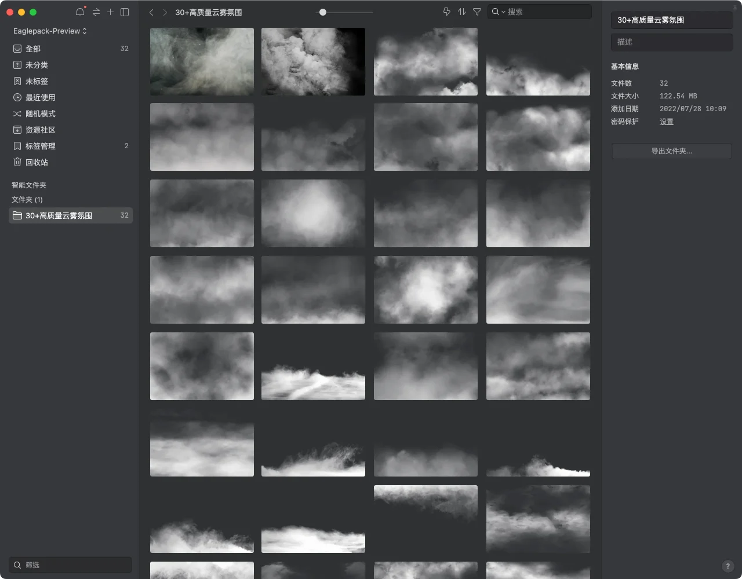Click the 文件数 32 value in inspector
Image resolution: width=742 pixels, height=579 pixels.
[x=664, y=83]
